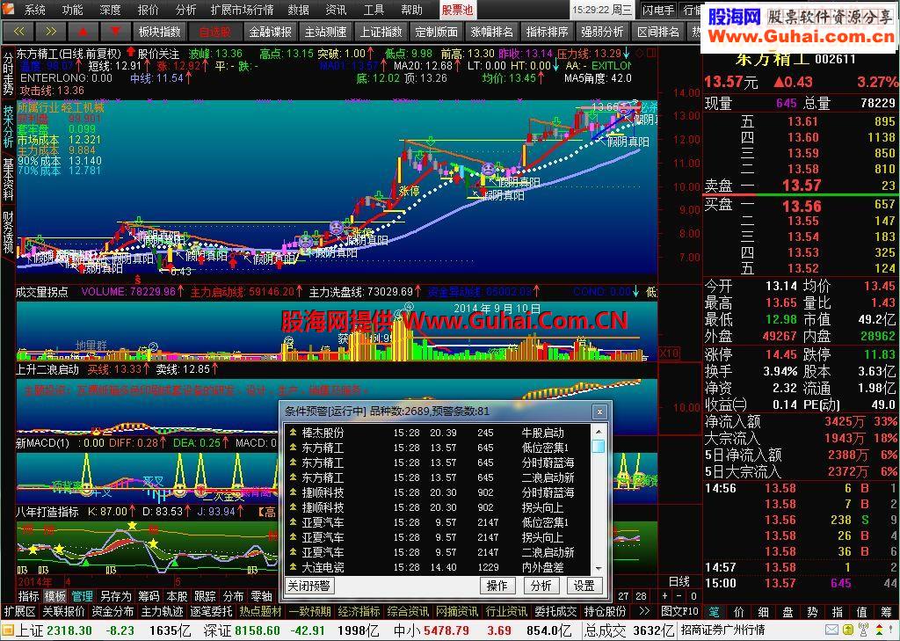This screenshot has width=900, height=641.
Task: Open the 帮助 menu
Action: [x=411, y=10]
